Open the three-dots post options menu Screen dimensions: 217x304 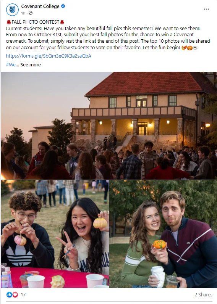206,9
